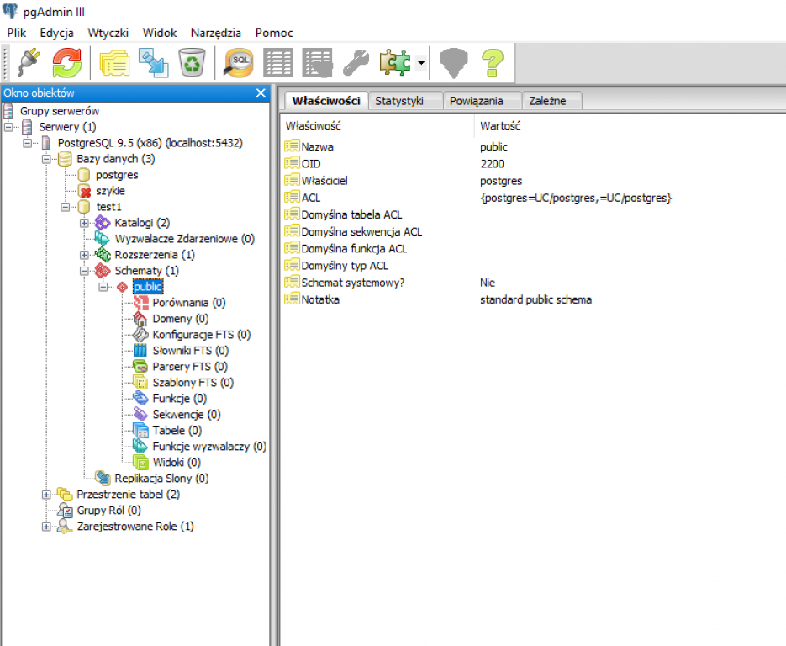The height and width of the screenshot is (646, 786).
Task: Click the Właściwość column header
Action: tap(378, 126)
